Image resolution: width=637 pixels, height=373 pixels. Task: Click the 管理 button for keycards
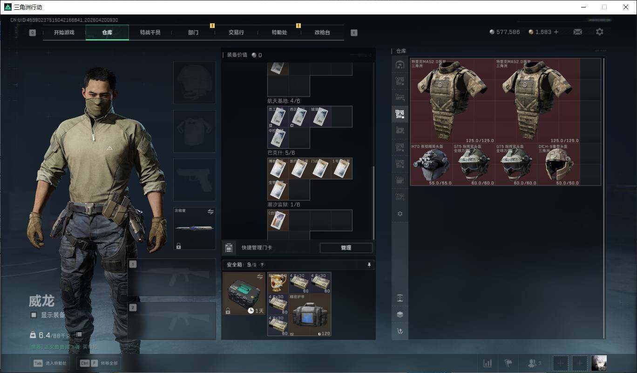coord(346,248)
